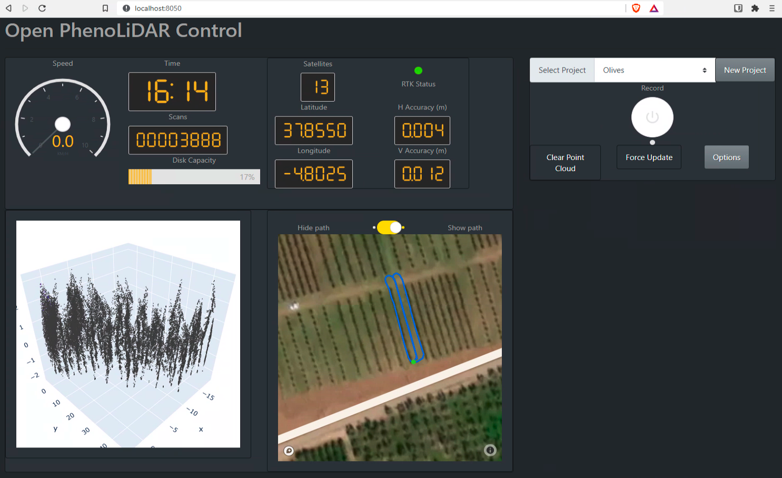
Task: Click the Select Project label
Action: point(562,70)
